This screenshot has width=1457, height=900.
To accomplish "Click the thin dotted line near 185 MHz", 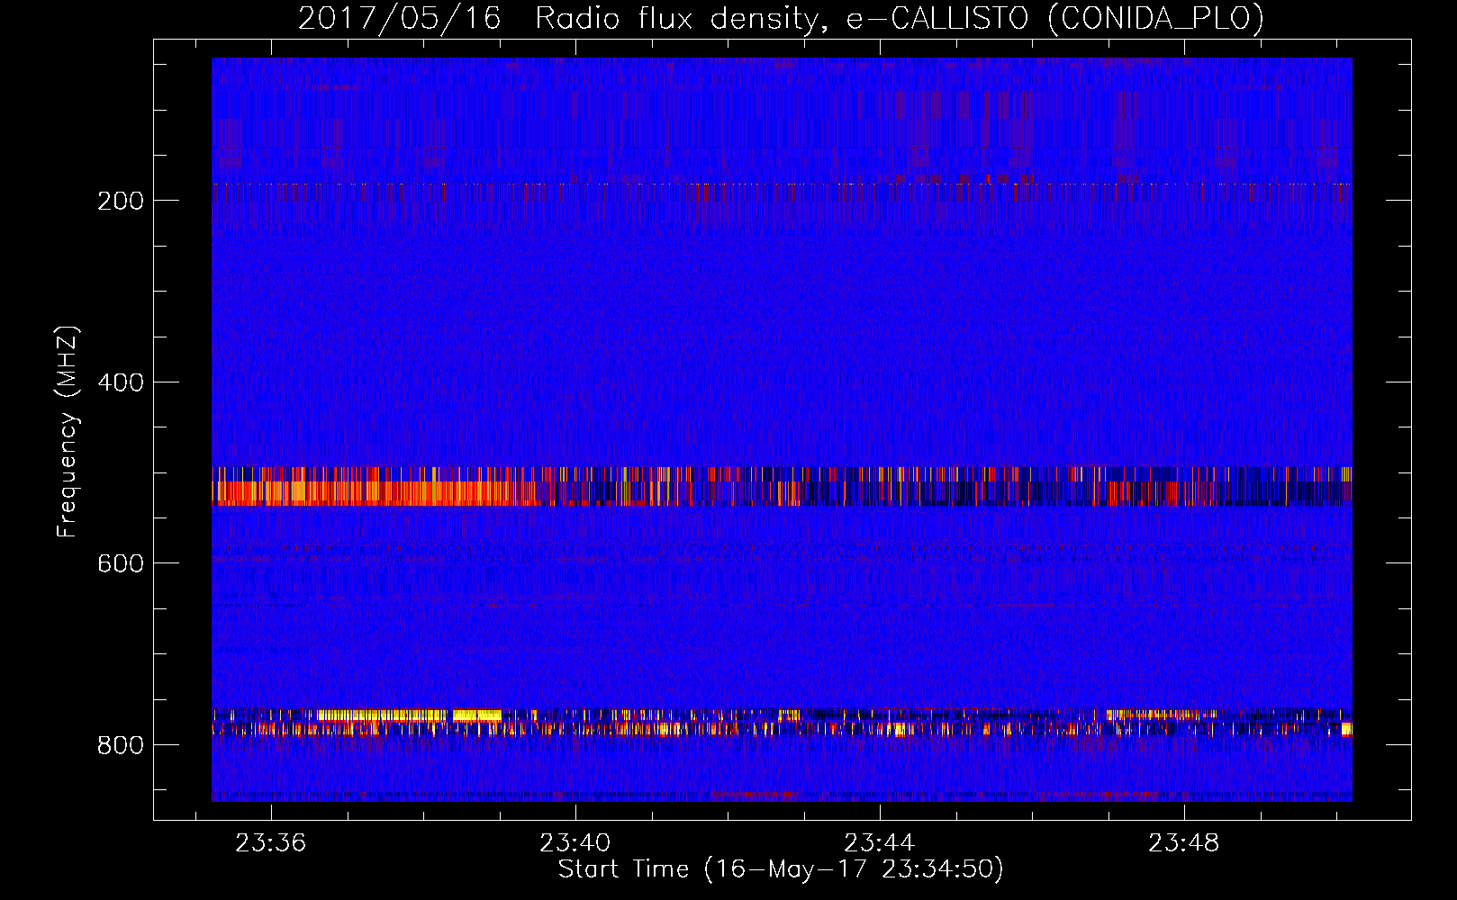I will pyautogui.click(x=782, y=184).
